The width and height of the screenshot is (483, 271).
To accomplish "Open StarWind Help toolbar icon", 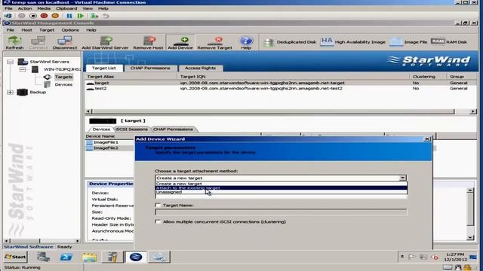I will [x=246, y=43].
